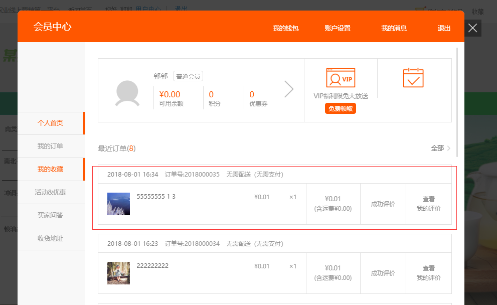
Task: Click product thumbnail for order 2018000035
Action: 118,204
